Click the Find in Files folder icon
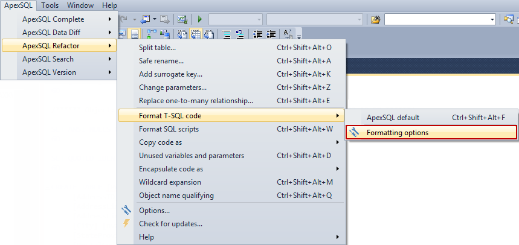Viewport: 519px width, 245px height. pos(375,19)
